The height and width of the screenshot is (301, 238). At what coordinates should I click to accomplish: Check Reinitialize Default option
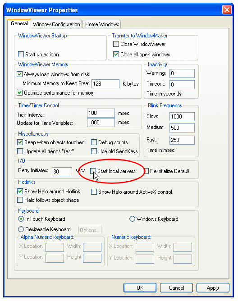(146, 171)
